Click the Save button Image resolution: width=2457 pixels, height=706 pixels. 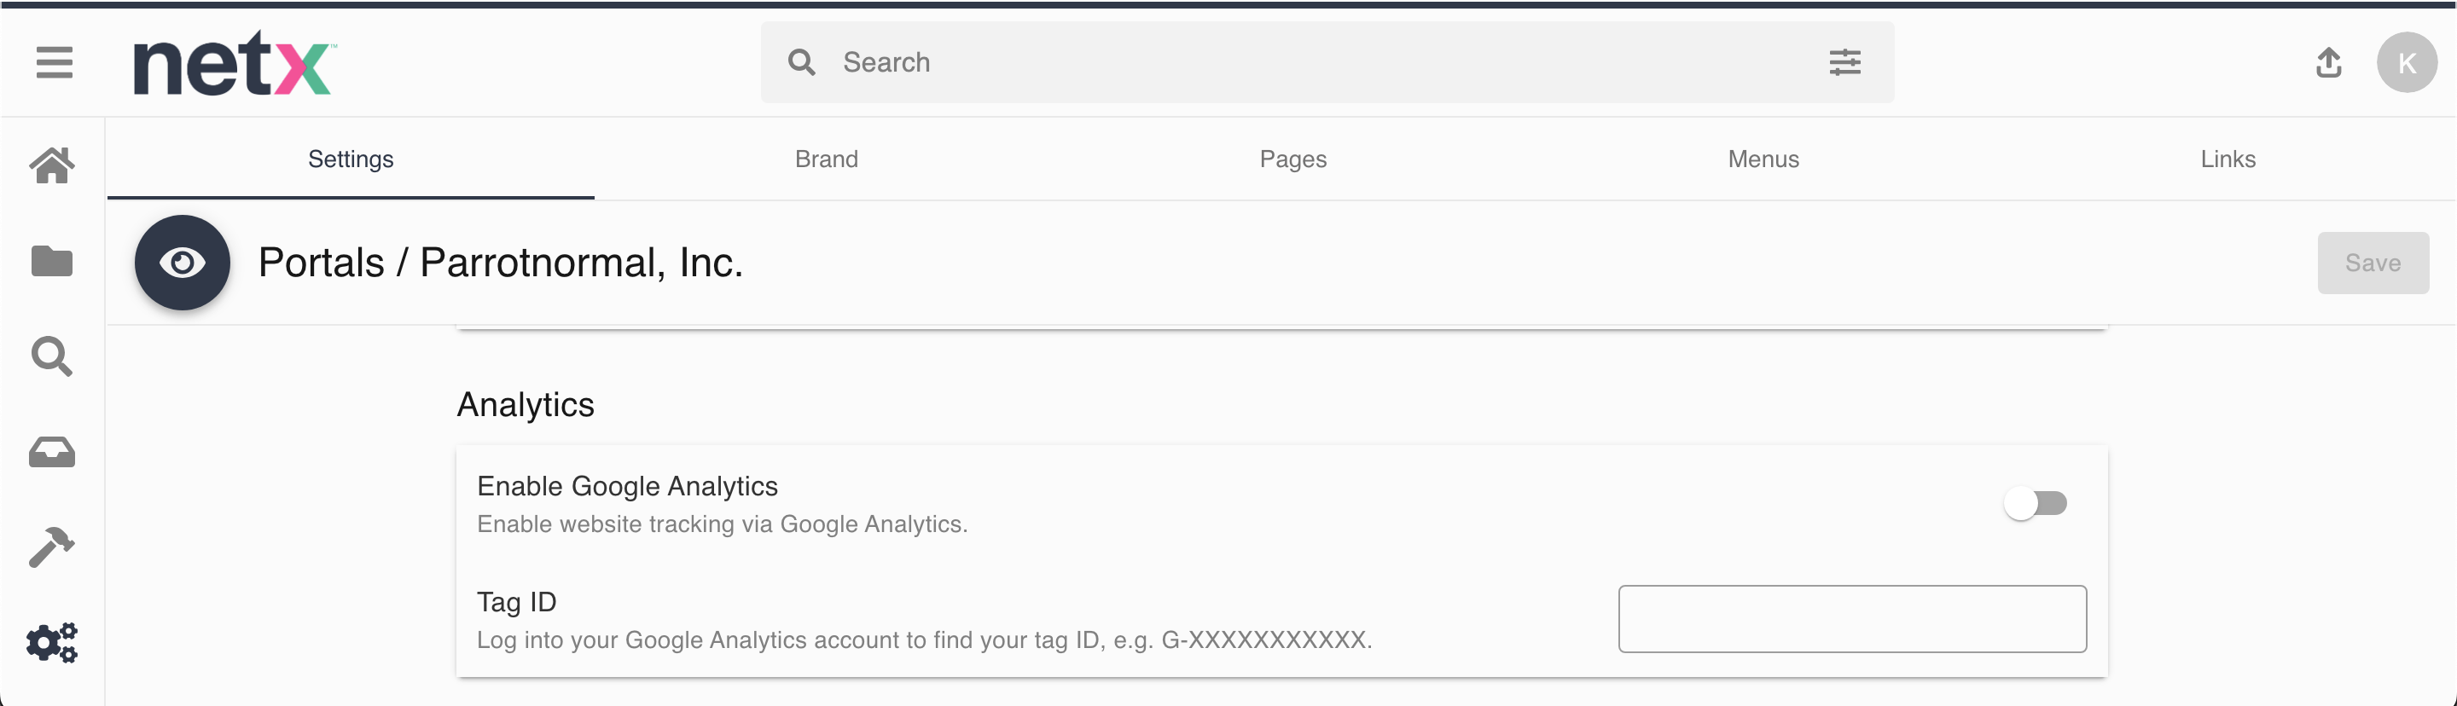[2372, 263]
